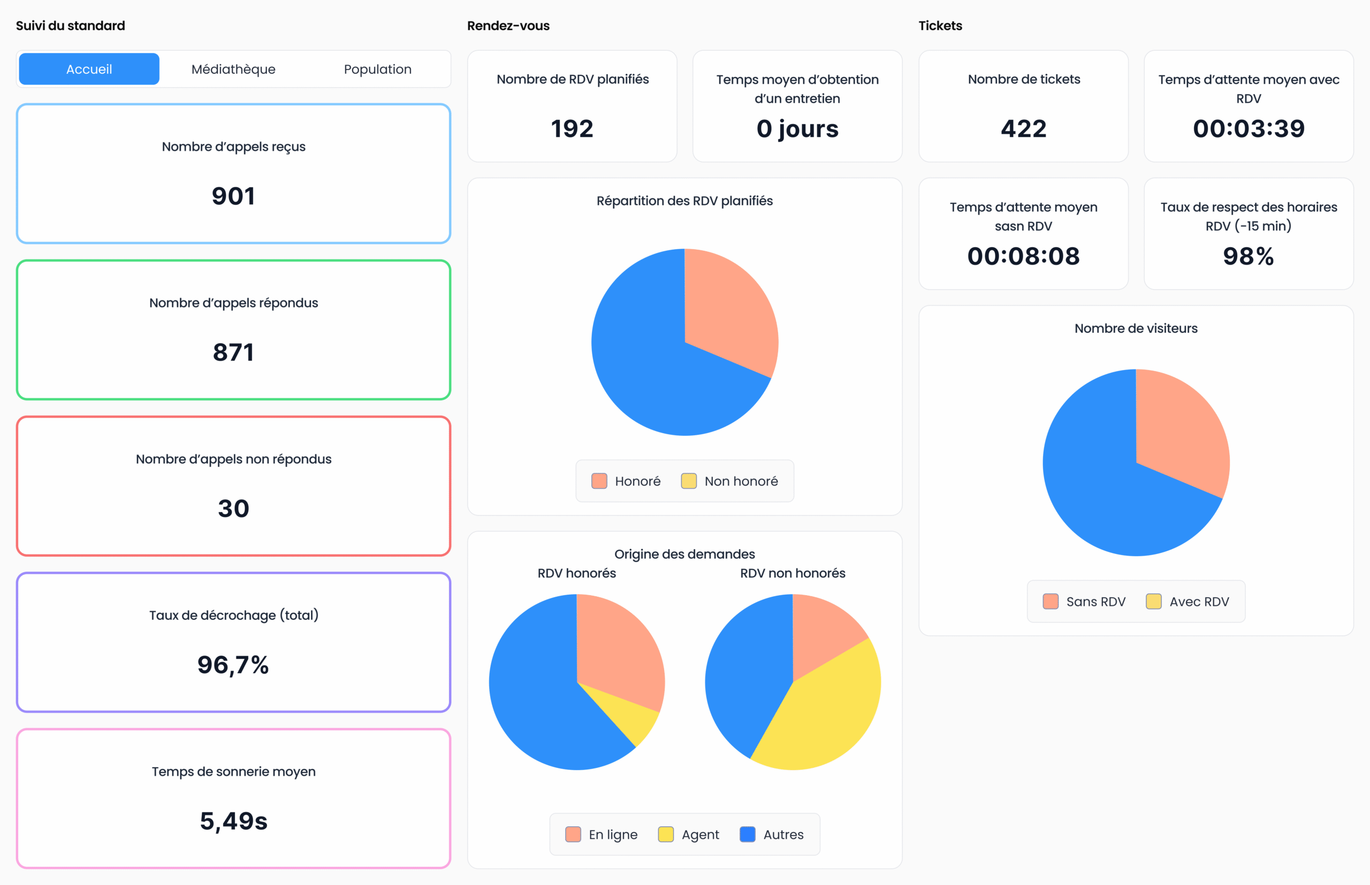Click the Répartition des RDV planifiés pie chart
1370x885 pixels.
pos(684,343)
